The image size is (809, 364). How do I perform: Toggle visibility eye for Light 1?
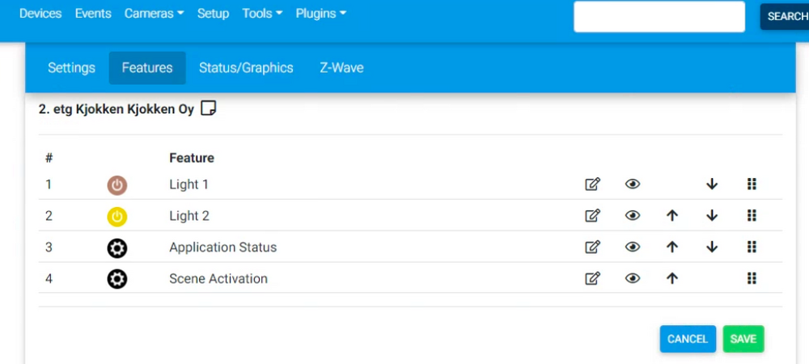[x=633, y=184]
